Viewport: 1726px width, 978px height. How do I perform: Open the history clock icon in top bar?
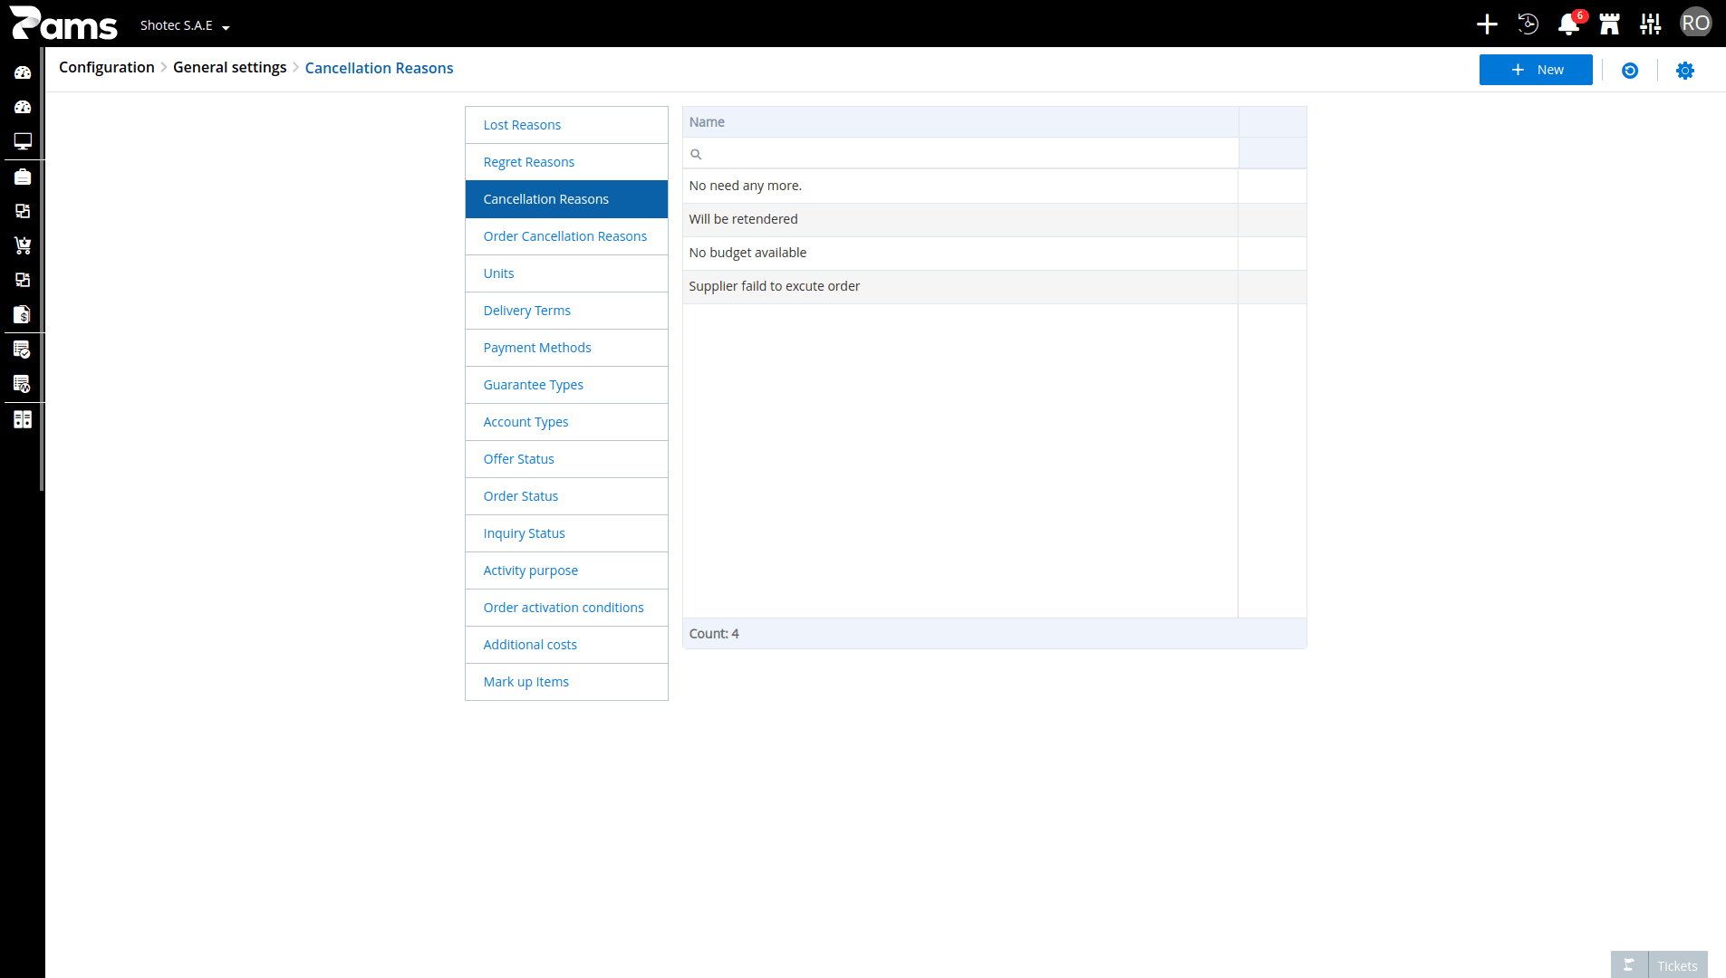[1528, 24]
